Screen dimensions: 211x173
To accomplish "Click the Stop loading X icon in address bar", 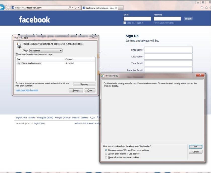I will coord(79,8).
